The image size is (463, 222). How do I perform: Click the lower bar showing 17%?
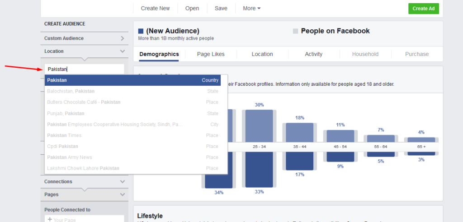[299, 160]
